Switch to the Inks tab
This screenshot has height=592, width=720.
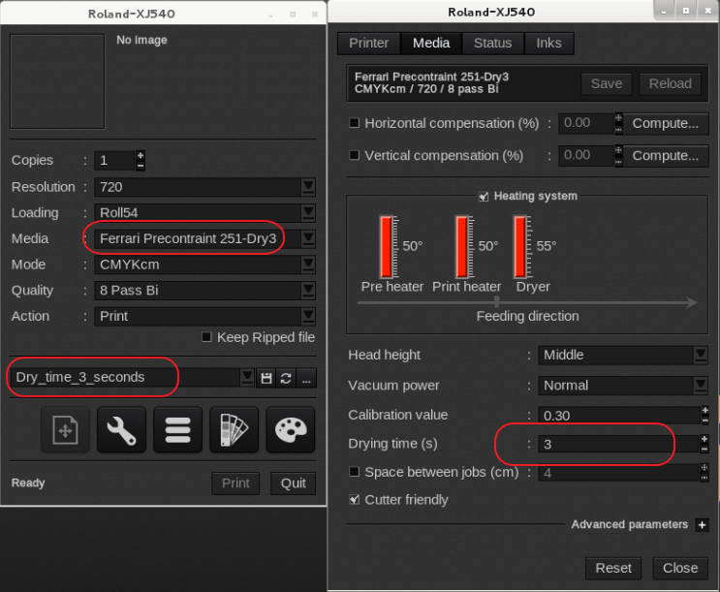tap(548, 43)
